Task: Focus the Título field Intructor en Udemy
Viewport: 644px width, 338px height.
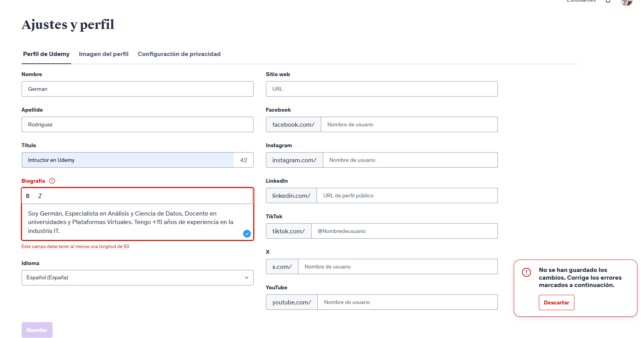Action: pyautogui.click(x=128, y=160)
